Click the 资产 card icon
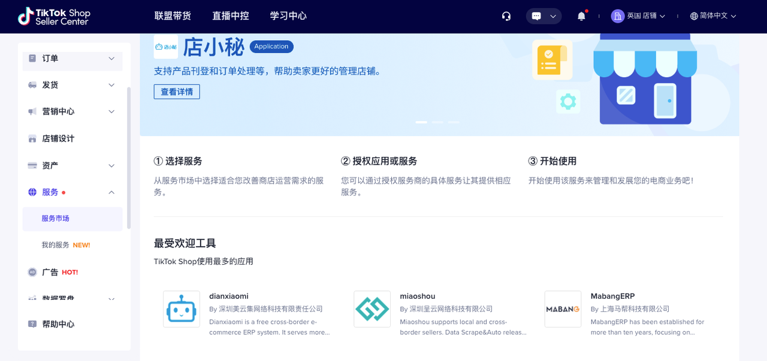The height and width of the screenshot is (361, 767). point(32,165)
